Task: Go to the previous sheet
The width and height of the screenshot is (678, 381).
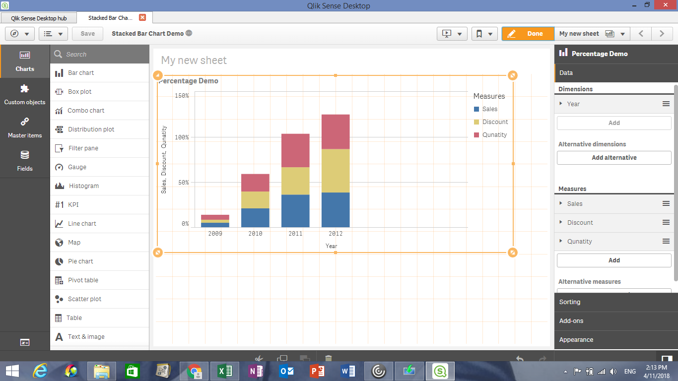Action: coord(641,34)
